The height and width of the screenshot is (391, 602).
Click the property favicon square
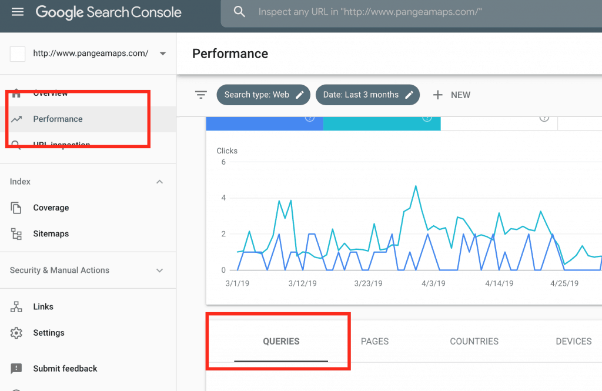point(18,54)
